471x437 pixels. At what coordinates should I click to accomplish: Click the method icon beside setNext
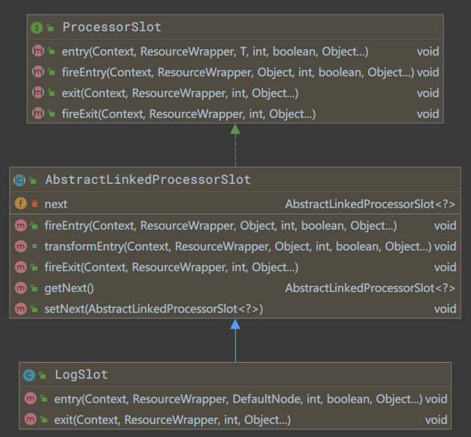[x=19, y=309]
